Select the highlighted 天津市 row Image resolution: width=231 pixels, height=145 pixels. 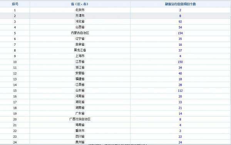pyautogui.click(x=115, y=16)
